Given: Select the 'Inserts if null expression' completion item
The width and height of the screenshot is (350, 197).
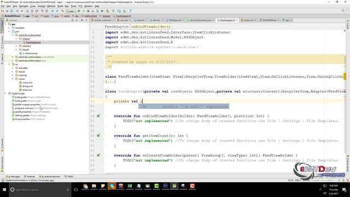Looking at the screenshot, I should tap(184, 107).
